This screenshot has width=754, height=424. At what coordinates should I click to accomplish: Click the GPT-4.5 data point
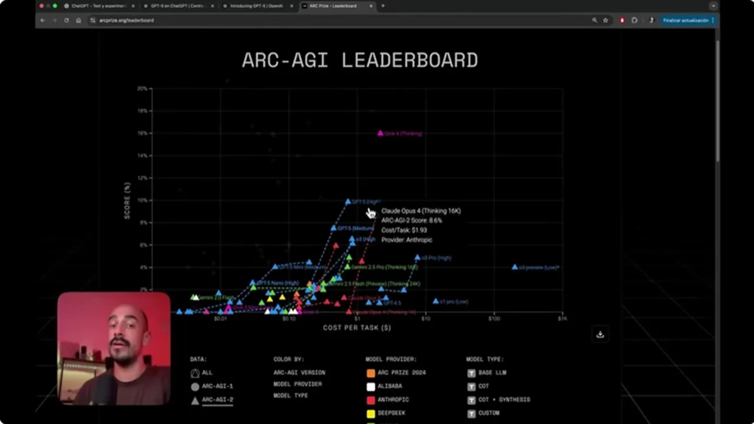click(x=379, y=303)
